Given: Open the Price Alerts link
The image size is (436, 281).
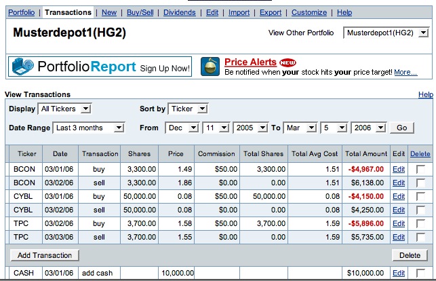Looking at the screenshot, I should 250,62.
